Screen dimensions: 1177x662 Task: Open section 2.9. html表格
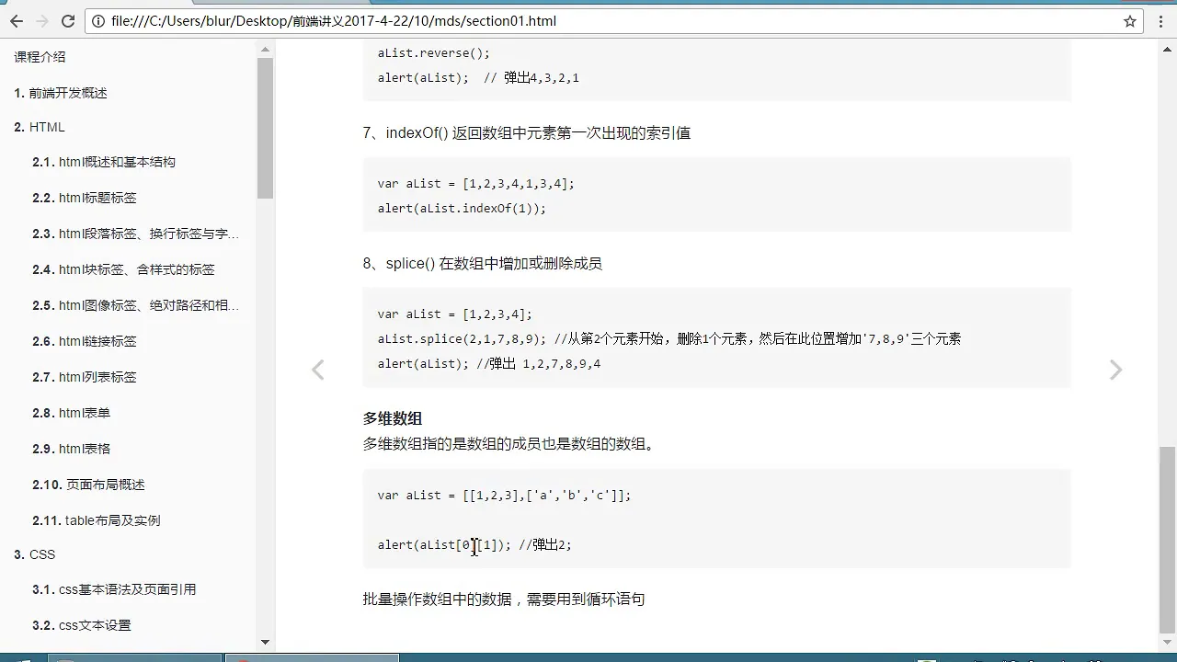click(71, 449)
